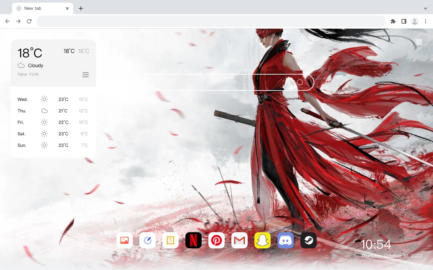Open the weather widget menu icon
The width and height of the screenshot is (433, 270).
click(86, 75)
